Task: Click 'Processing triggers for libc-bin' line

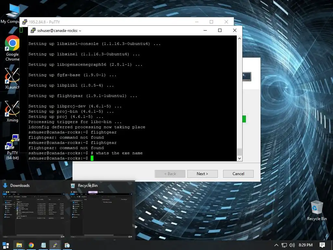Action: [x=75, y=122]
